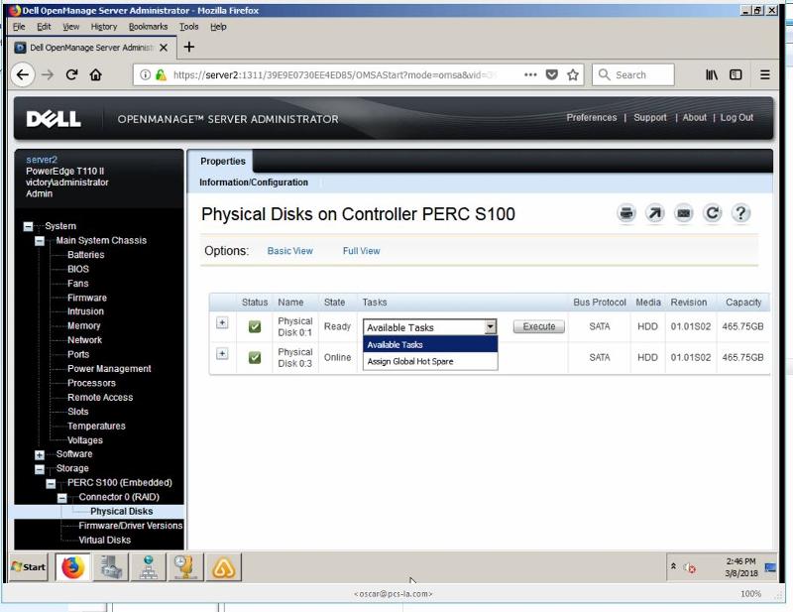Click the Firefox Search box
Viewport: 793px width, 612px height.
pos(632,75)
